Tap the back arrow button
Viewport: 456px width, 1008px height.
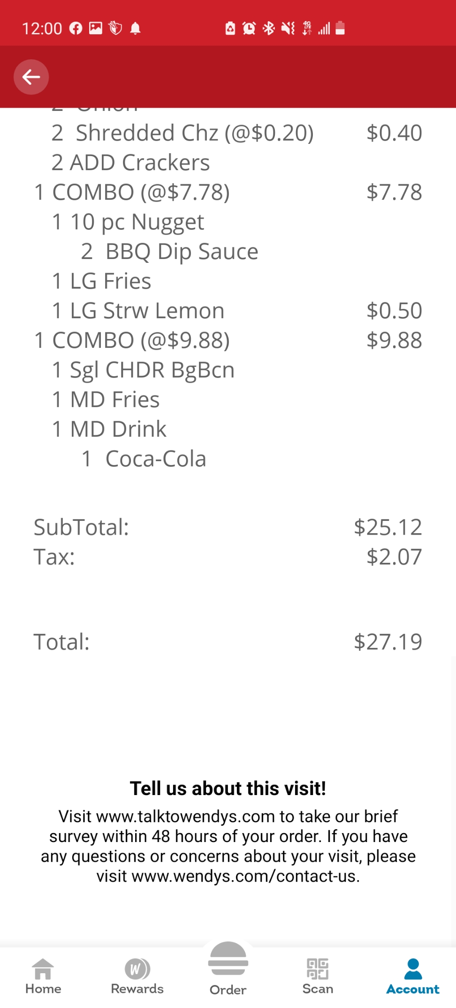coord(31,77)
